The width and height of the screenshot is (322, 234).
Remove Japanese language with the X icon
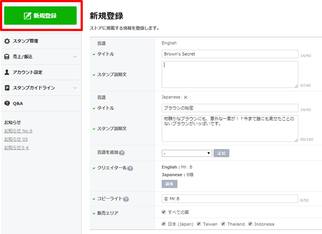185,97
